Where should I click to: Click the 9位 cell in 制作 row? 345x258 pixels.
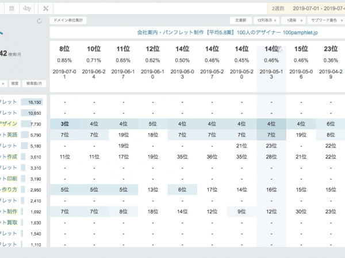(x=241, y=212)
